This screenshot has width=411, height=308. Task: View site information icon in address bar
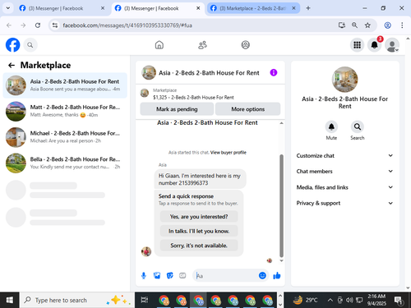point(55,25)
